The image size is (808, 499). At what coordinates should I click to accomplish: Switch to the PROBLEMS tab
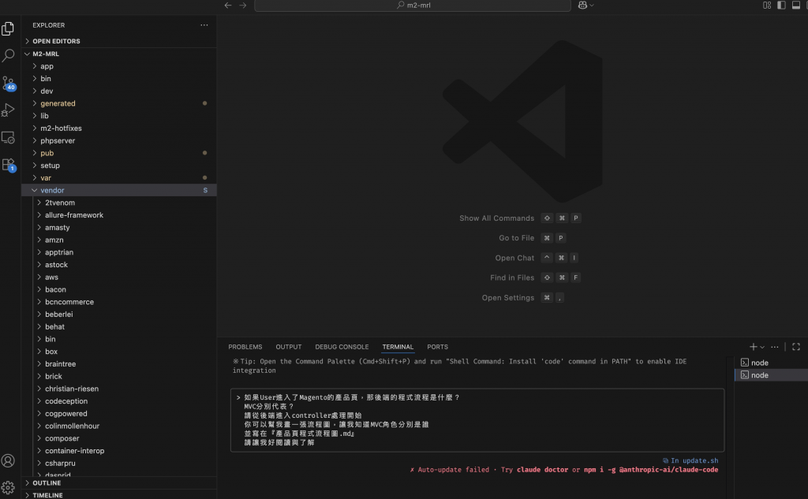point(245,347)
